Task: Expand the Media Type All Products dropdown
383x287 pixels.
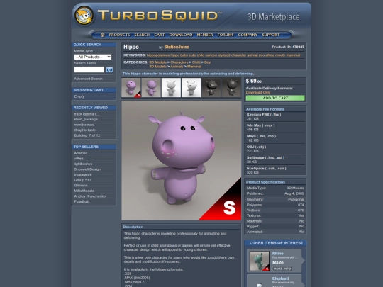Action: pos(93,57)
